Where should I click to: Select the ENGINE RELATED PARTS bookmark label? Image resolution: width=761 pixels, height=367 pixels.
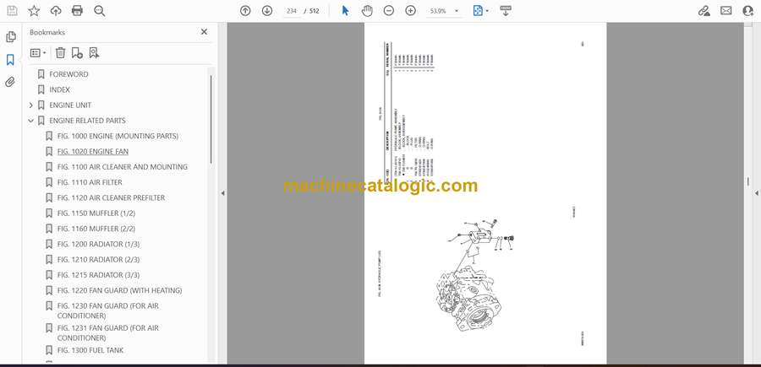pyautogui.click(x=87, y=121)
